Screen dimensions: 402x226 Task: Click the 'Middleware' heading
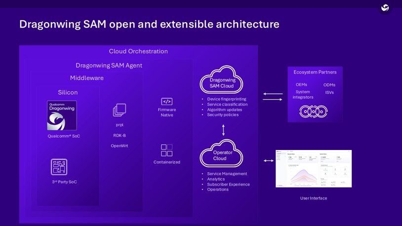click(86, 78)
